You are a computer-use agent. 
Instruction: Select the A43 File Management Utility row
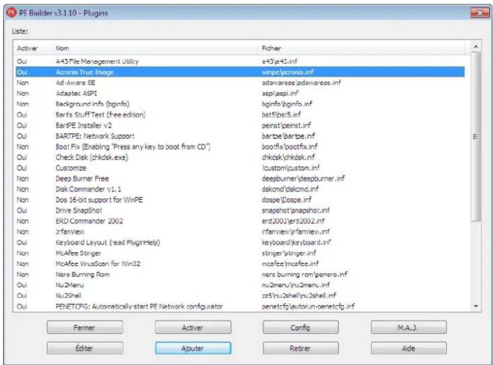pyautogui.click(x=240, y=61)
